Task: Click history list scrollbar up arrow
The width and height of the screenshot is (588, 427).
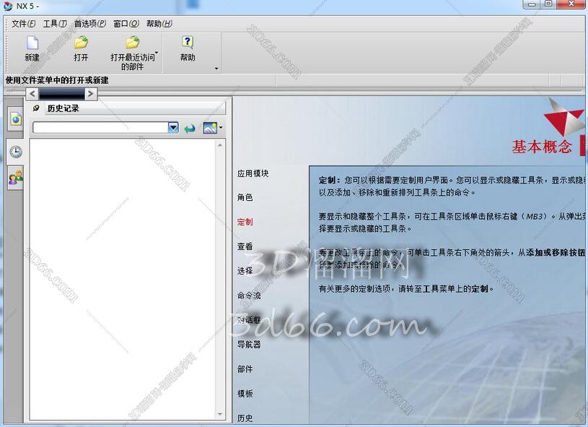Action: pyautogui.click(x=220, y=145)
